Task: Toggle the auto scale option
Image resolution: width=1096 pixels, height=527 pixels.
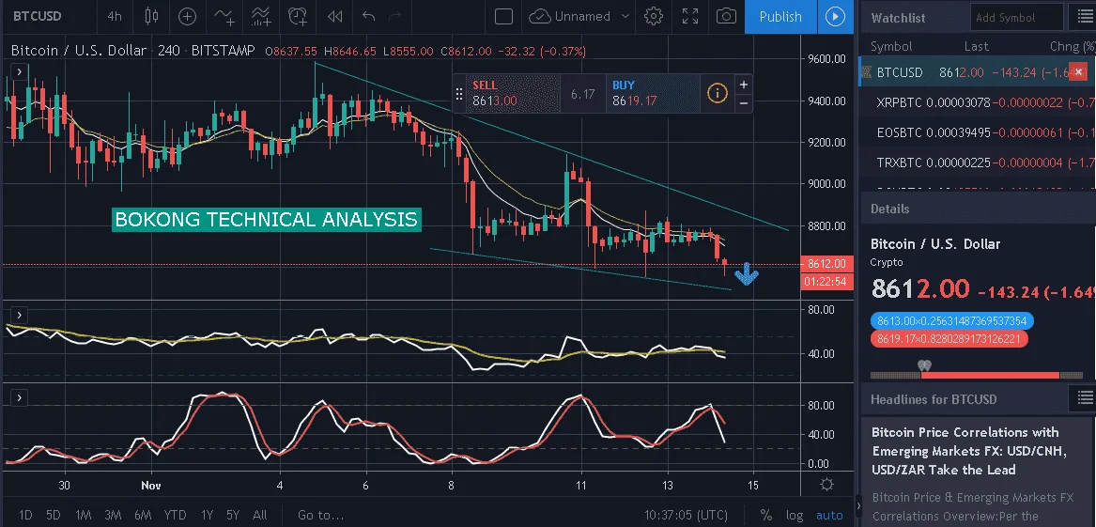Action: click(x=829, y=515)
